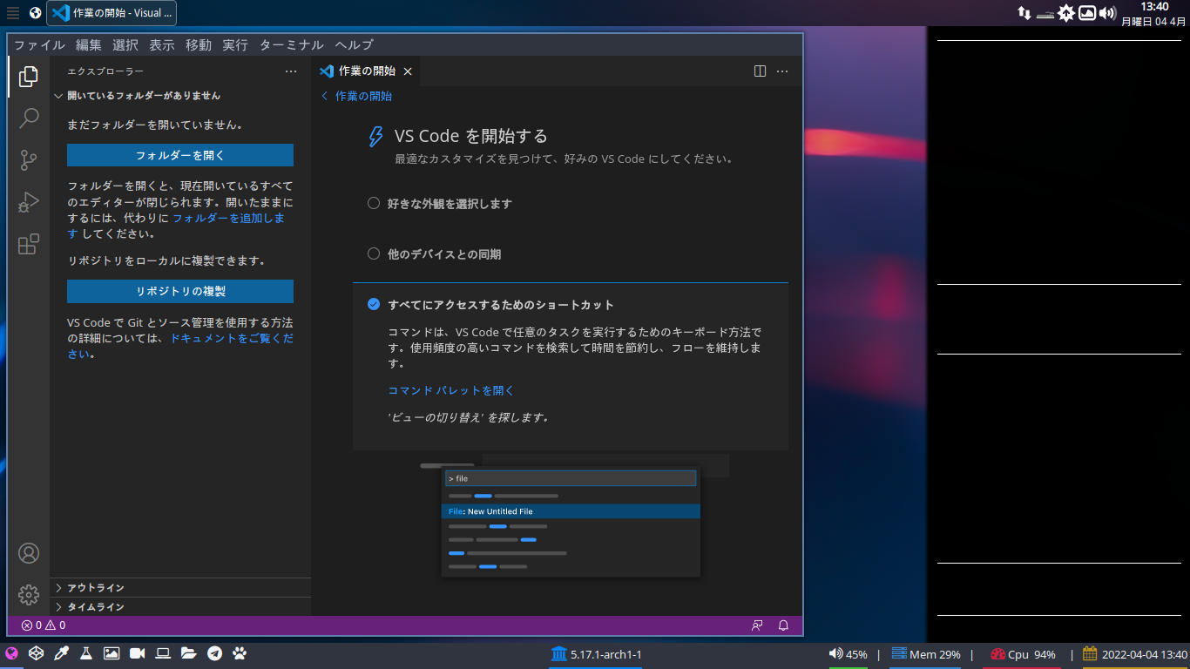Open the Source Control view
This screenshot has height=669, width=1190.
click(29, 160)
